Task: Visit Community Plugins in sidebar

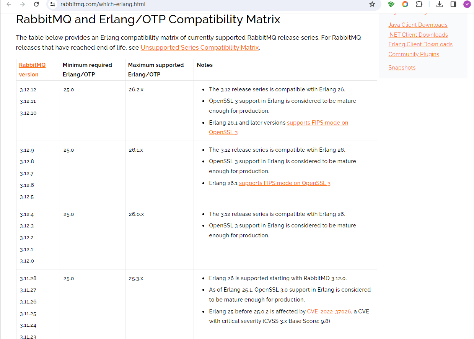Action: pyautogui.click(x=414, y=54)
